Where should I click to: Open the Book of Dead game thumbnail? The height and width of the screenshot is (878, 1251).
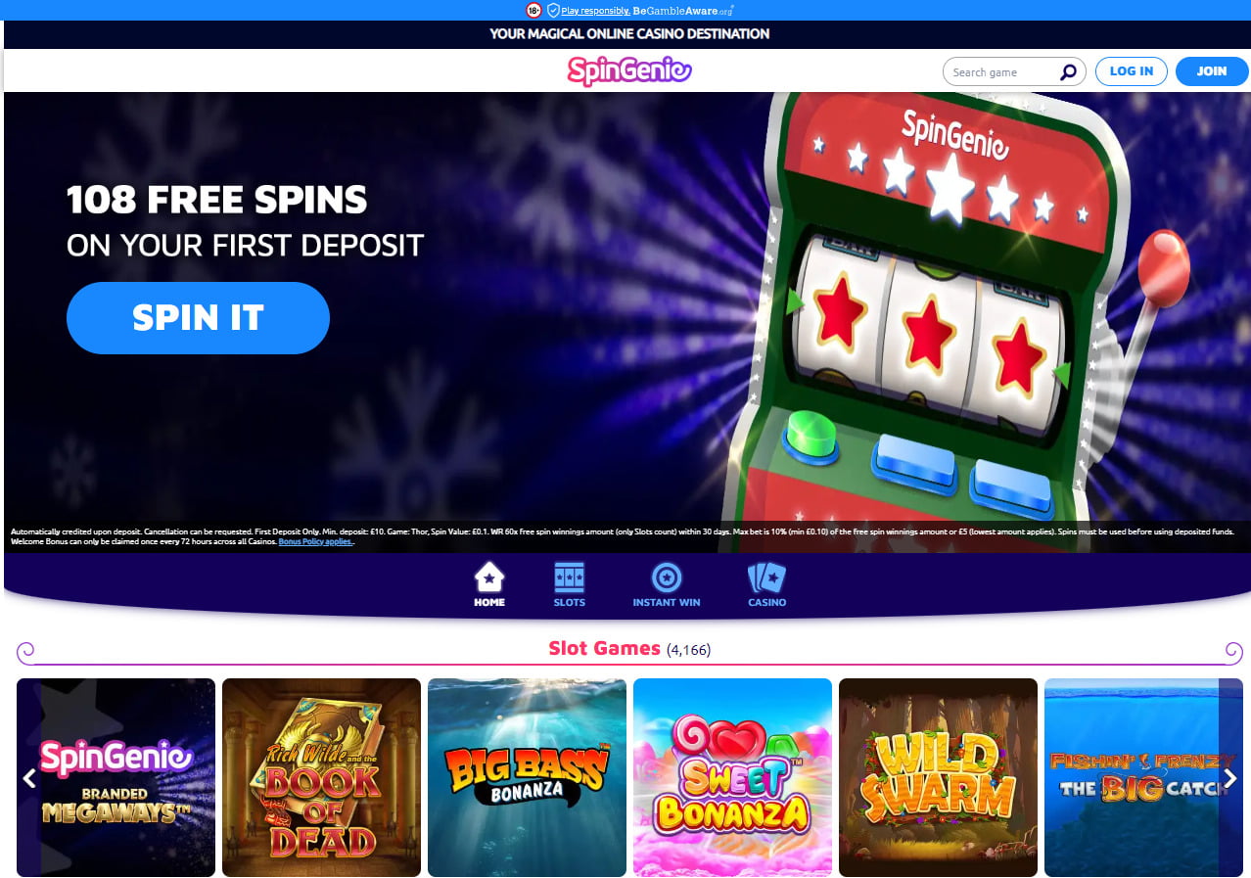point(321,777)
